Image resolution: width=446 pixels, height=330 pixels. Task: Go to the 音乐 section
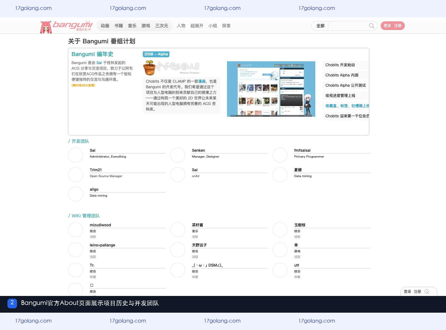[x=132, y=26]
